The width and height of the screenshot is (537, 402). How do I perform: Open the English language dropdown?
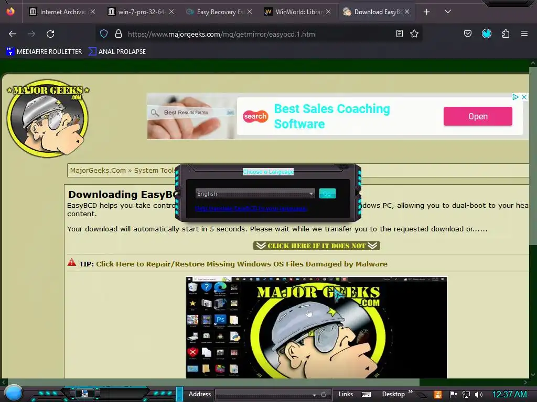(255, 194)
